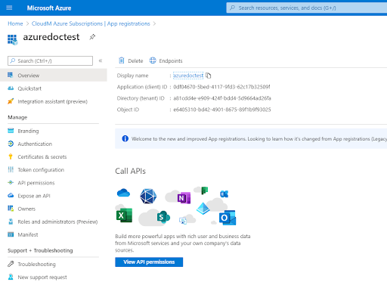Click the Roles and administrators person icon
Screen dimensions: 387x288
[x=11, y=221]
